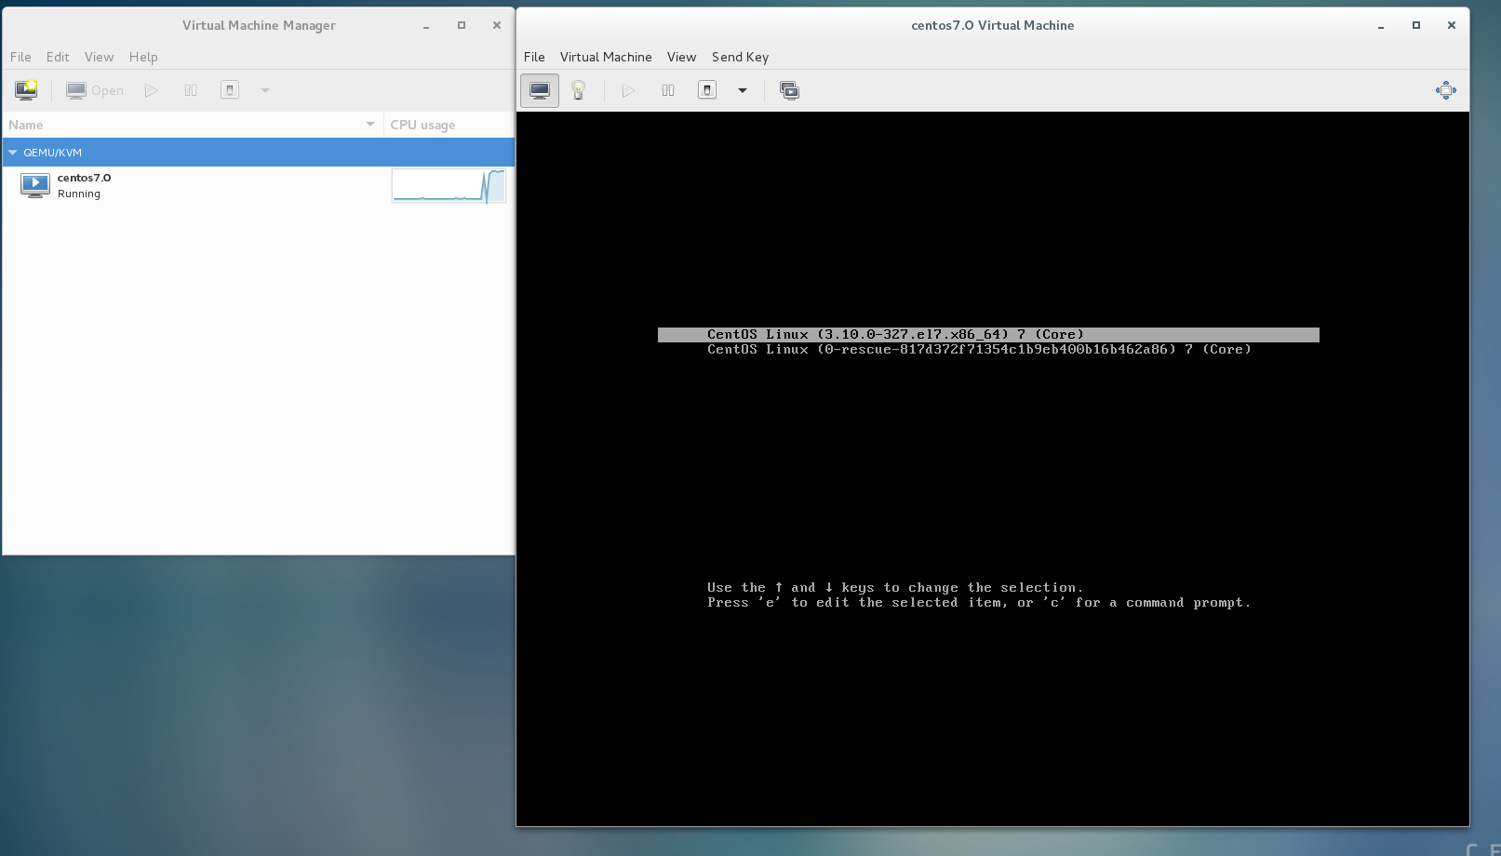The height and width of the screenshot is (856, 1501).
Task: Click Run button in centos7.0 VM toolbar
Action: (629, 90)
